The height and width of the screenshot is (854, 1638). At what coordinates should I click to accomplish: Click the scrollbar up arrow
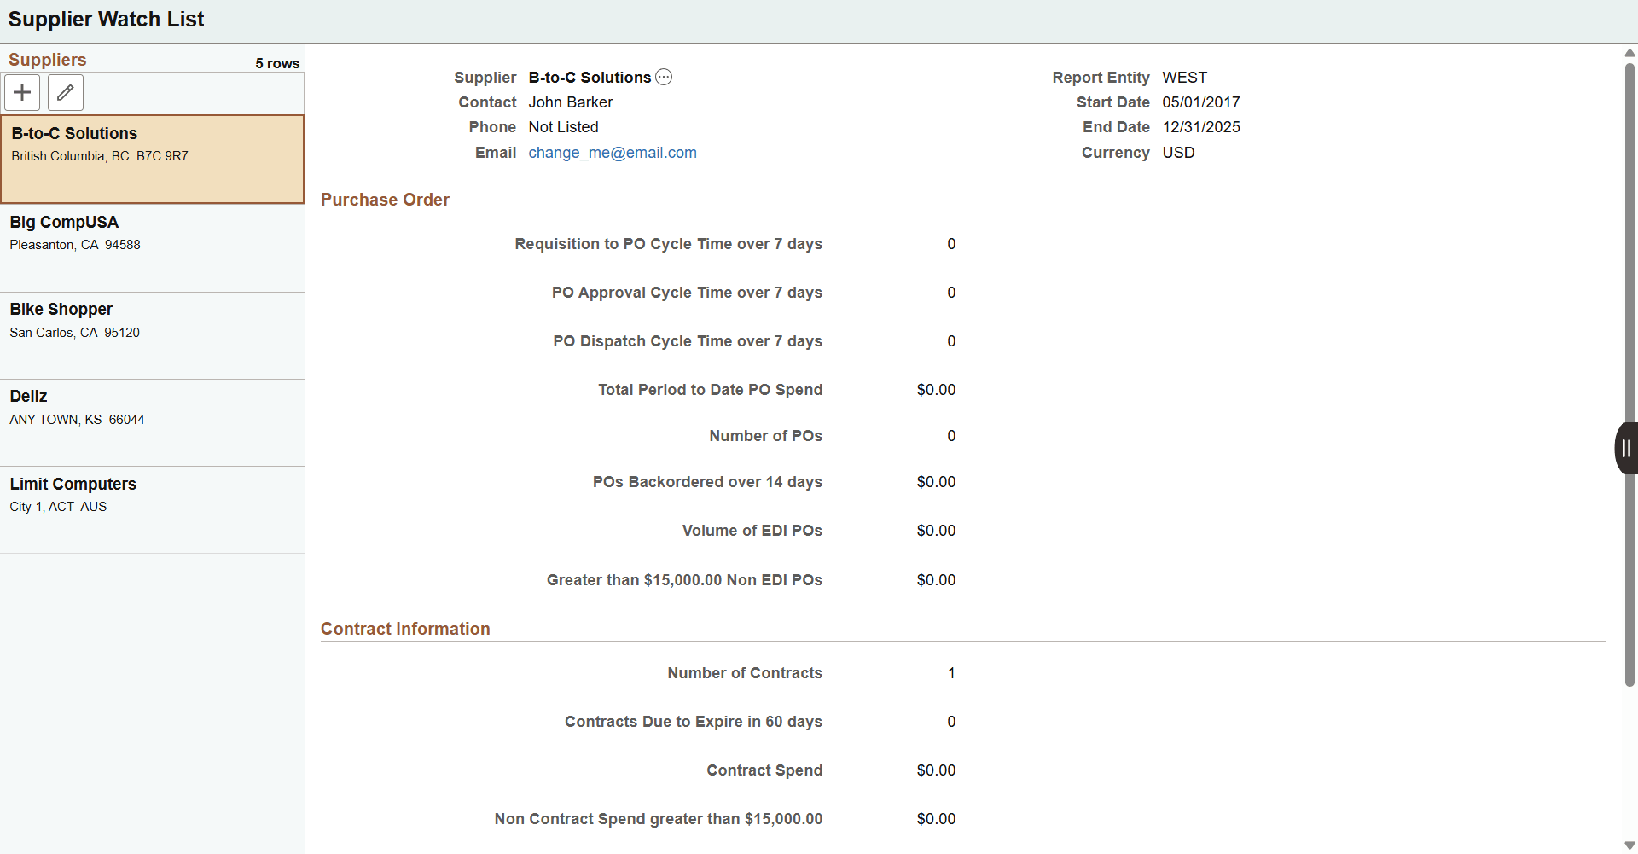tap(1630, 53)
